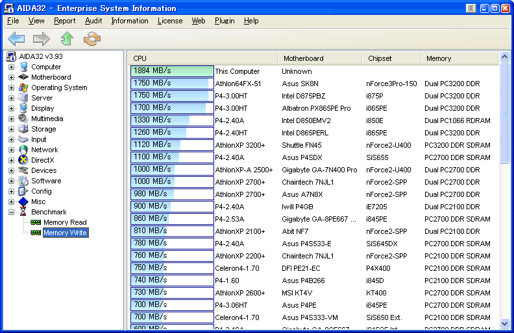Click the Devices tree icon
The image size is (514, 333).
[x=23, y=170]
